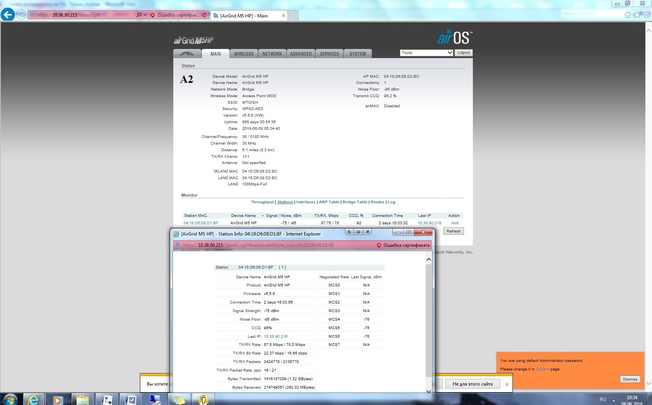This screenshot has height=405, width=652.
Task: Click the Refresh button
Action: coord(453,231)
